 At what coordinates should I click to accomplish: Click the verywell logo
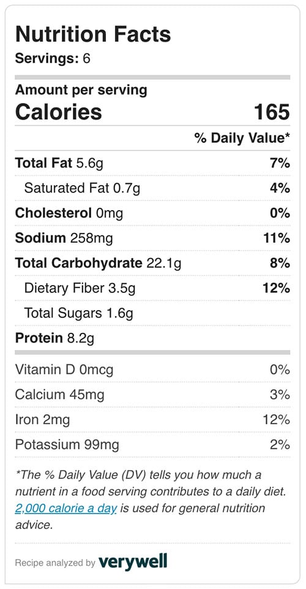pyautogui.click(x=133, y=562)
